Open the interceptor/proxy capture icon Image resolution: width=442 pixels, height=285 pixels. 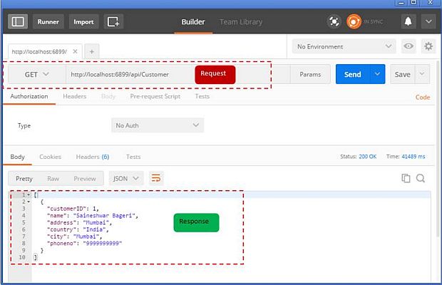coord(334,21)
